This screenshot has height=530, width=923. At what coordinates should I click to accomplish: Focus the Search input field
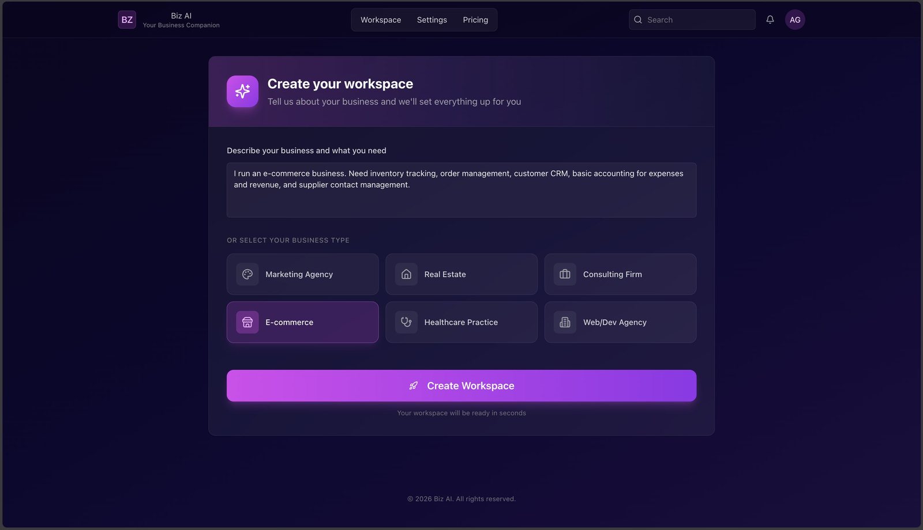(x=698, y=20)
